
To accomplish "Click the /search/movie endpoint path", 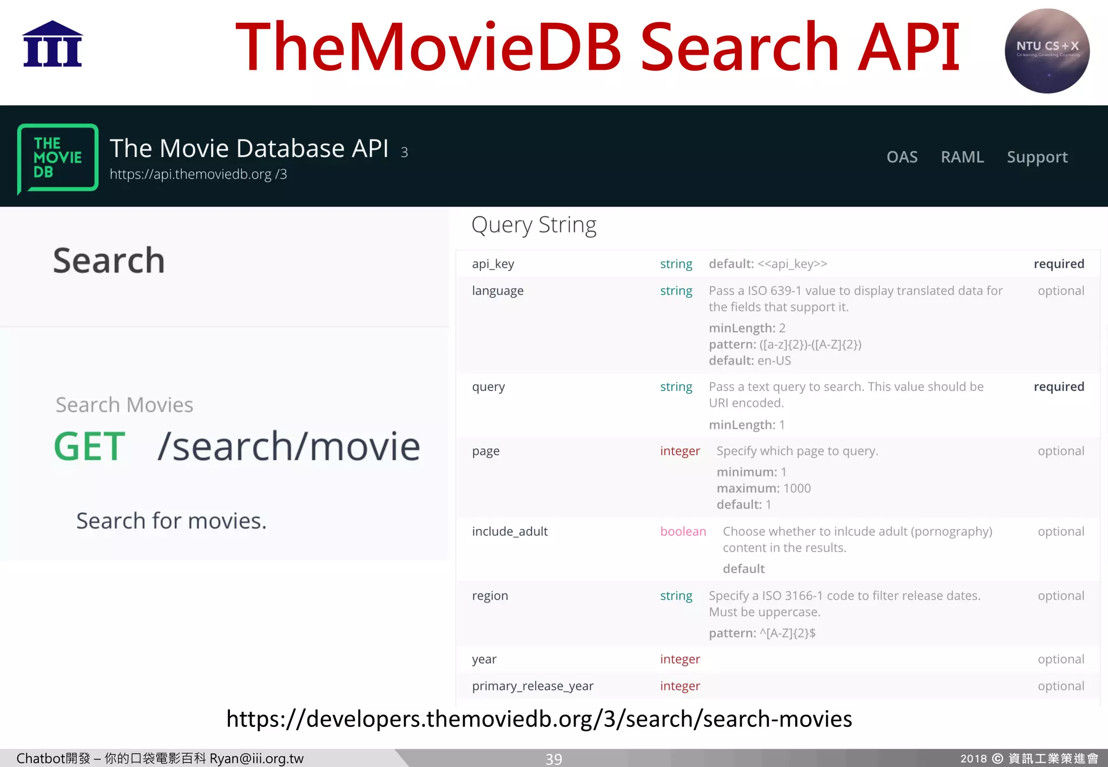I will click(x=289, y=446).
